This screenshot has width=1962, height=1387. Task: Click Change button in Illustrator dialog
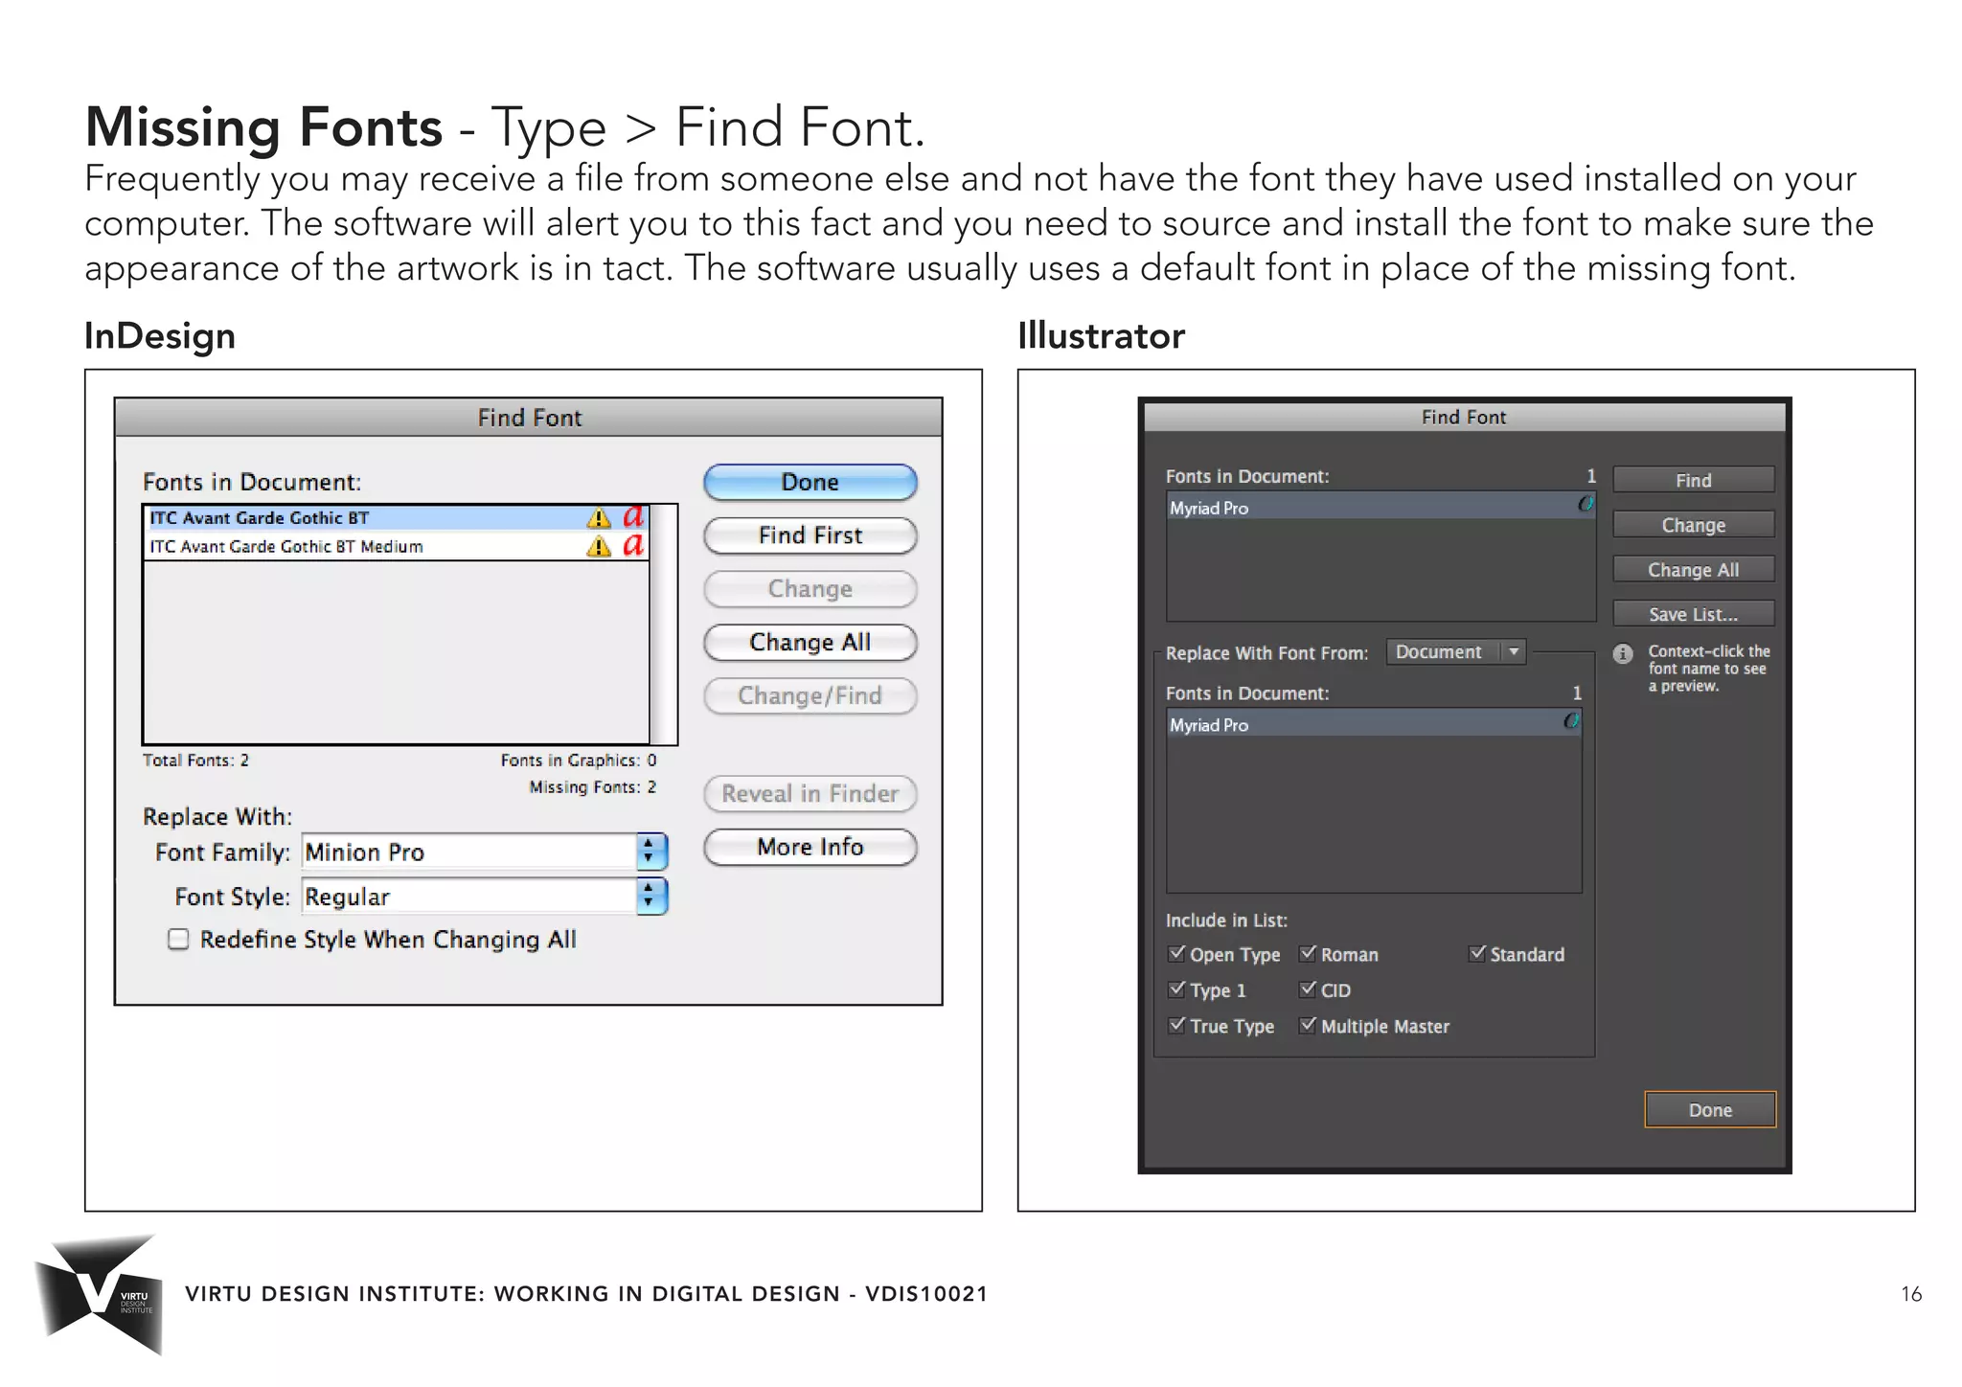[x=1694, y=525]
